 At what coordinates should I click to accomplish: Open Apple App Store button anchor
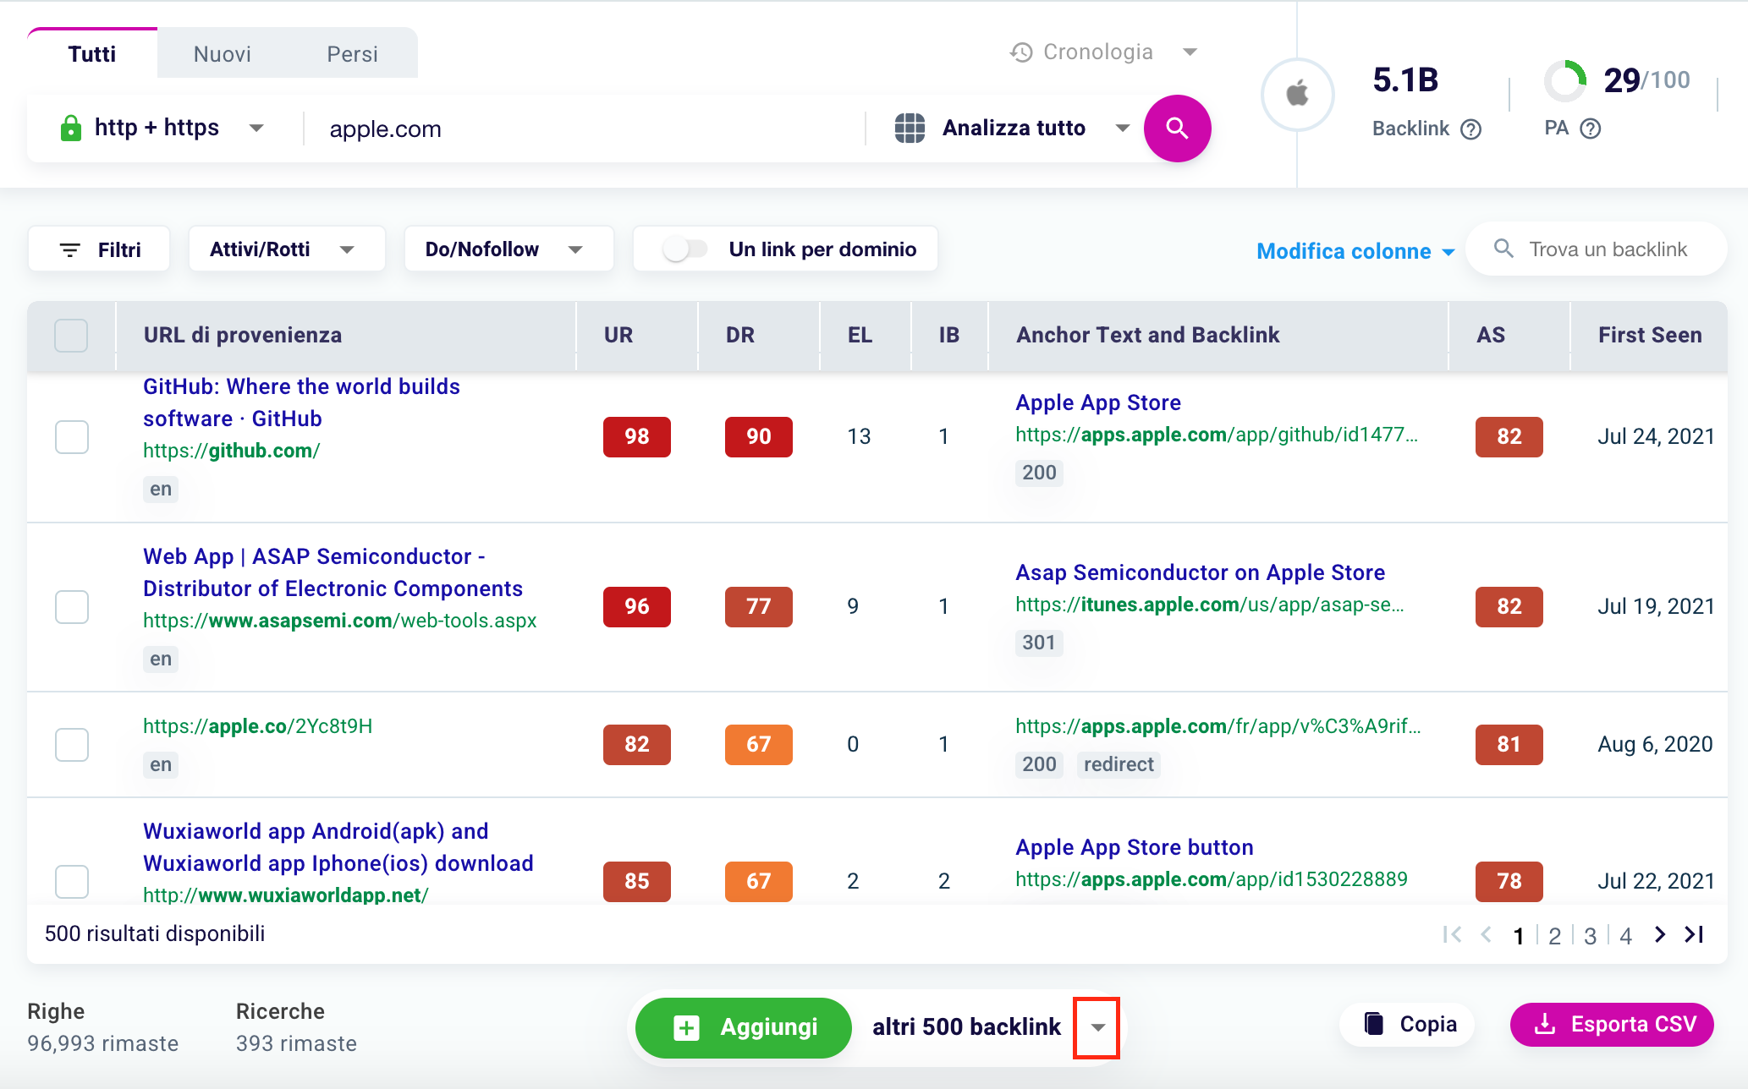tap(1134, 847)
